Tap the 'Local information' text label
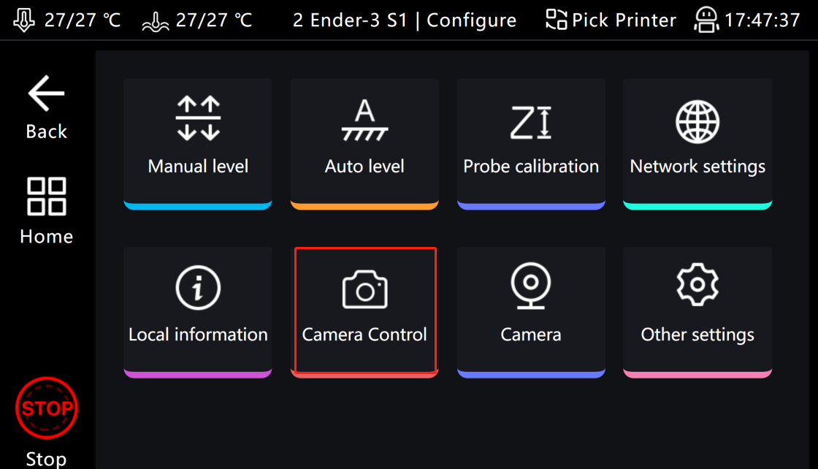This screenshot has width=818, height=469. (x=198, y=335)
